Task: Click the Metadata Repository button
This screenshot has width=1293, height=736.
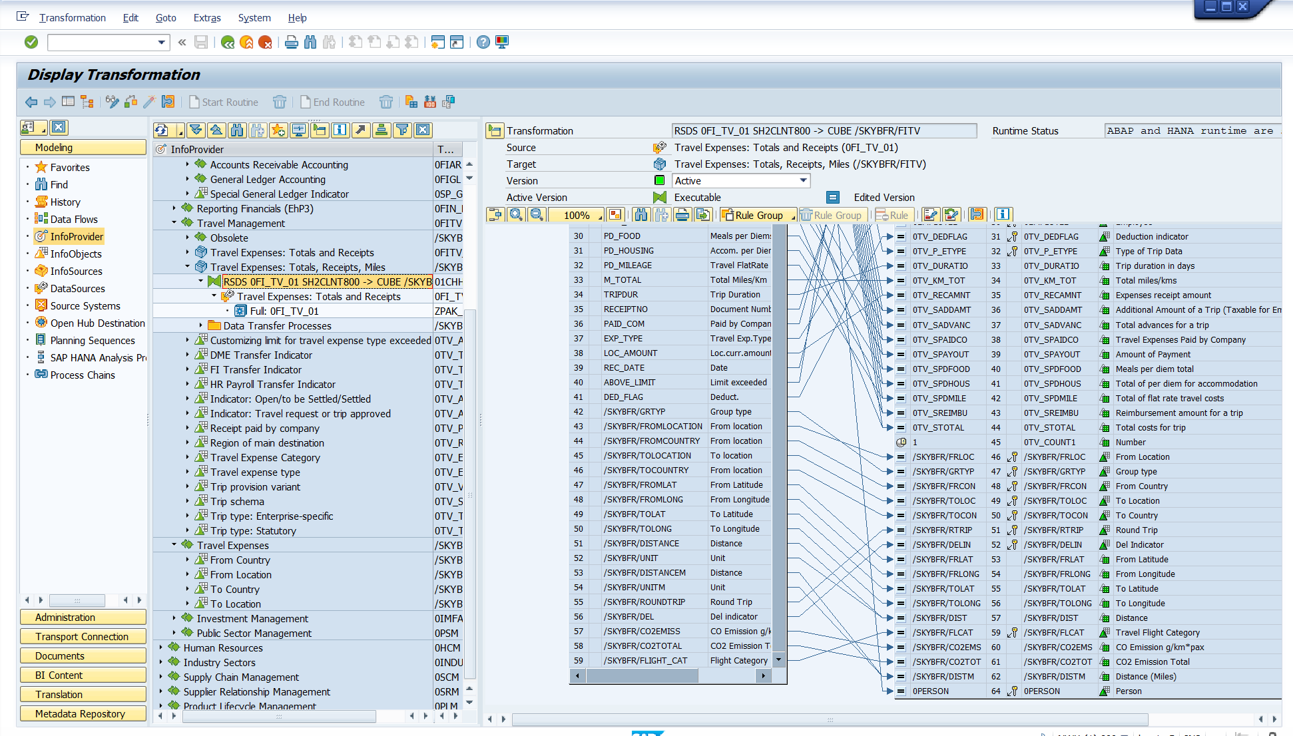Action: tap(83, 714)
